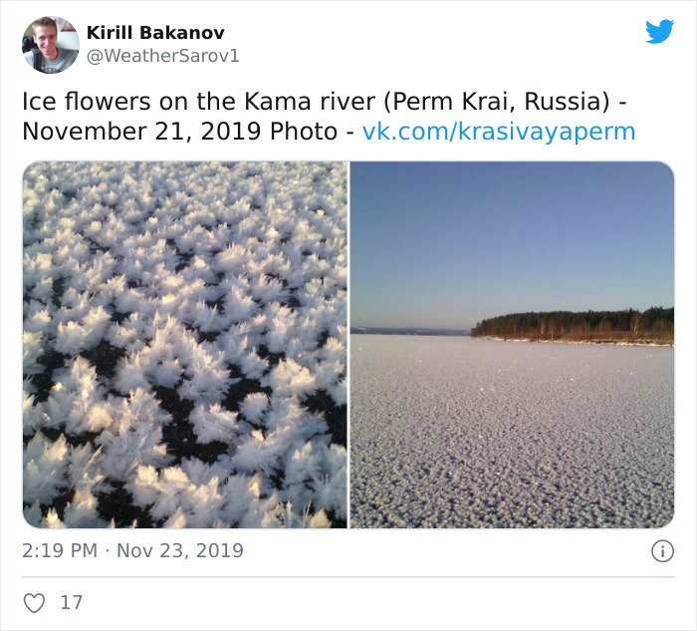Follow the vk.com/krasivayaperm link
Screen dimensions: 697x631
click(499, 132)
